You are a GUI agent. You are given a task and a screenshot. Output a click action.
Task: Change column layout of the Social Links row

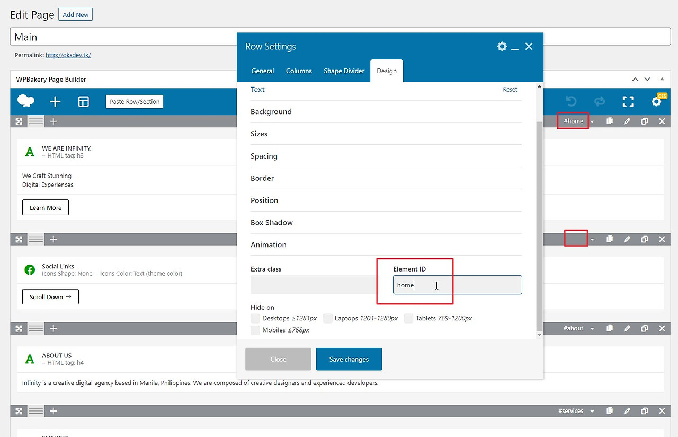click(x=36, y=239)
